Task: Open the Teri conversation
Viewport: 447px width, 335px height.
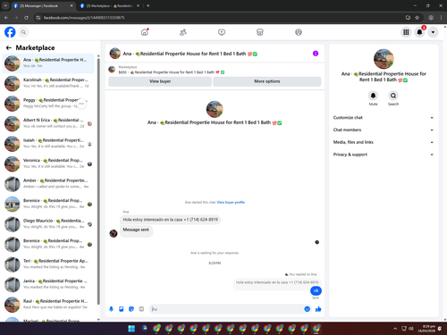Action: pos(48,264)
